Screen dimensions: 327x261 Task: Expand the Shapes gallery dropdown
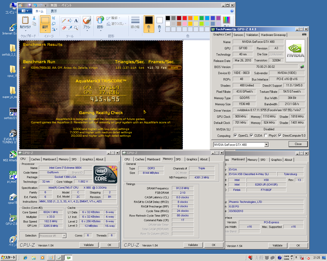[100, 31]
